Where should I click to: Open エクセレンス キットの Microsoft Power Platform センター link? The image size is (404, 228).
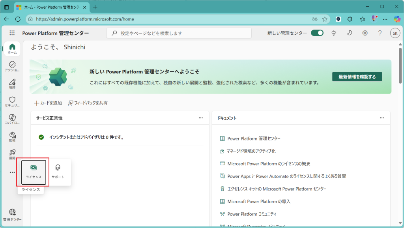tap(277, 189)
